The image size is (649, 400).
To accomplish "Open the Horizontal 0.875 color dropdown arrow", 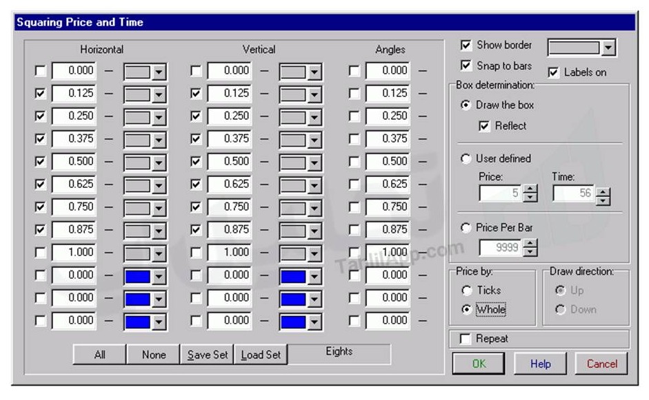I will tap(159, 231).
